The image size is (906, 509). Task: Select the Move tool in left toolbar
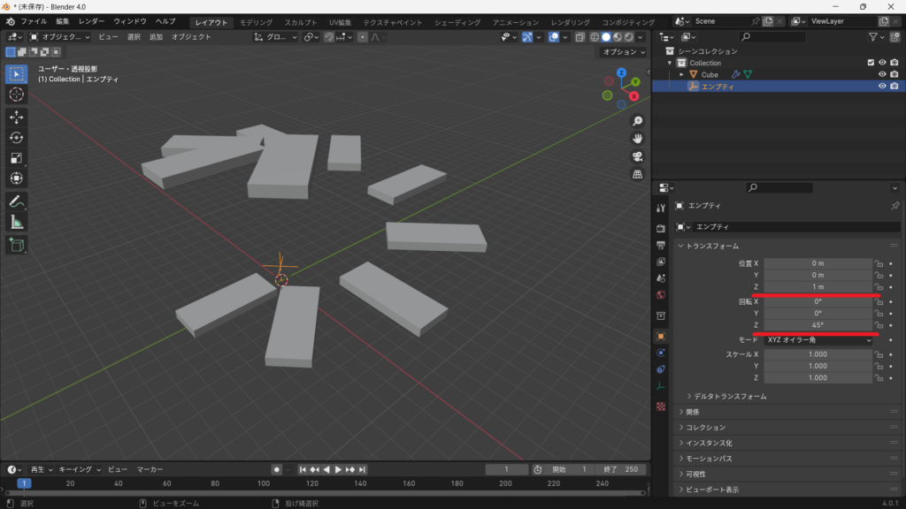point(16,117)
